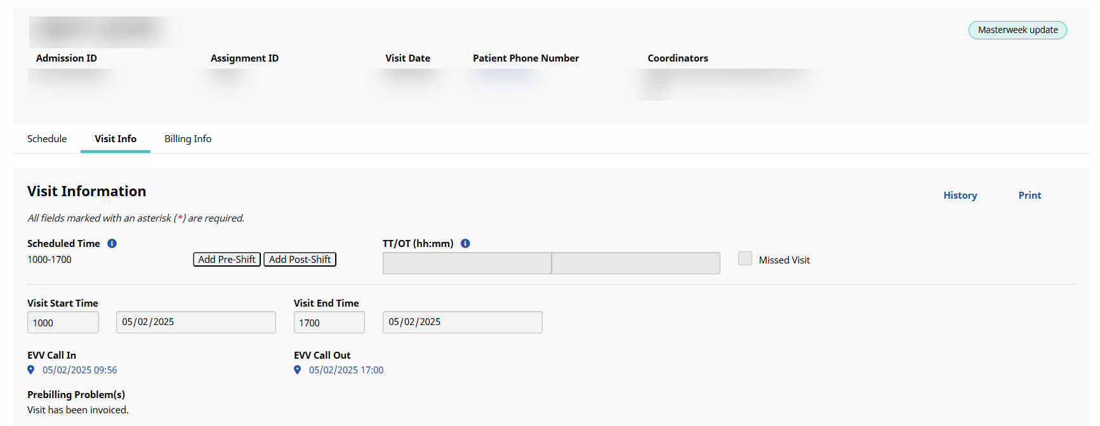Select the Visit Info tab
This screenshot has width=1100, height=426.
tap(116, 139)
